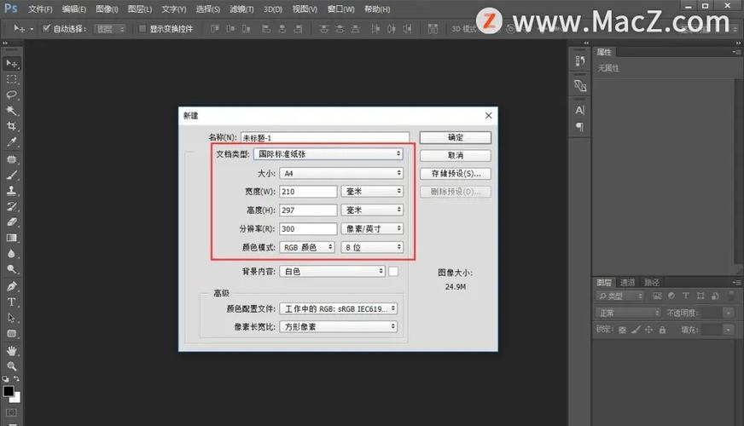Viewport: 744px width, 426px height.
Task: Toggle the 自动选择 checkbox
Action: point(46,29)
